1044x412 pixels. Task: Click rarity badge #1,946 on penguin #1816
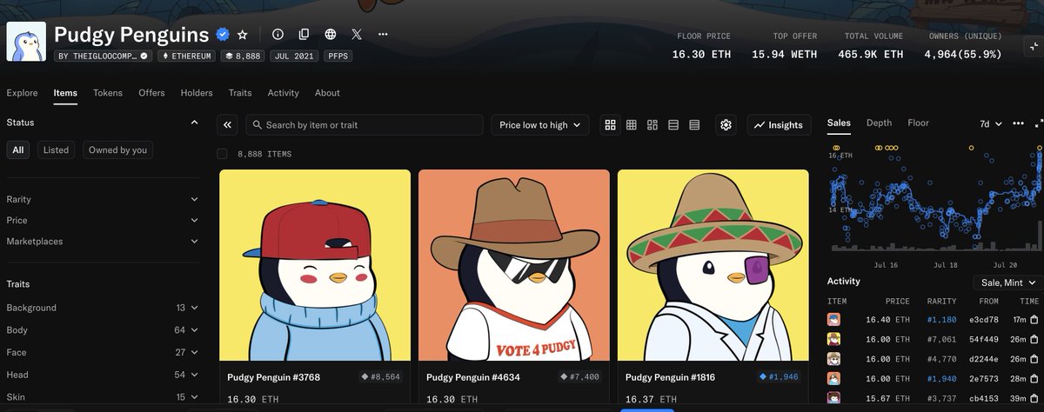tap(780, 377)
